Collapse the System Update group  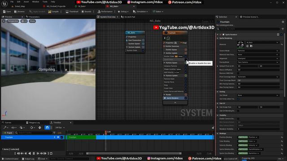coord(127,47)
